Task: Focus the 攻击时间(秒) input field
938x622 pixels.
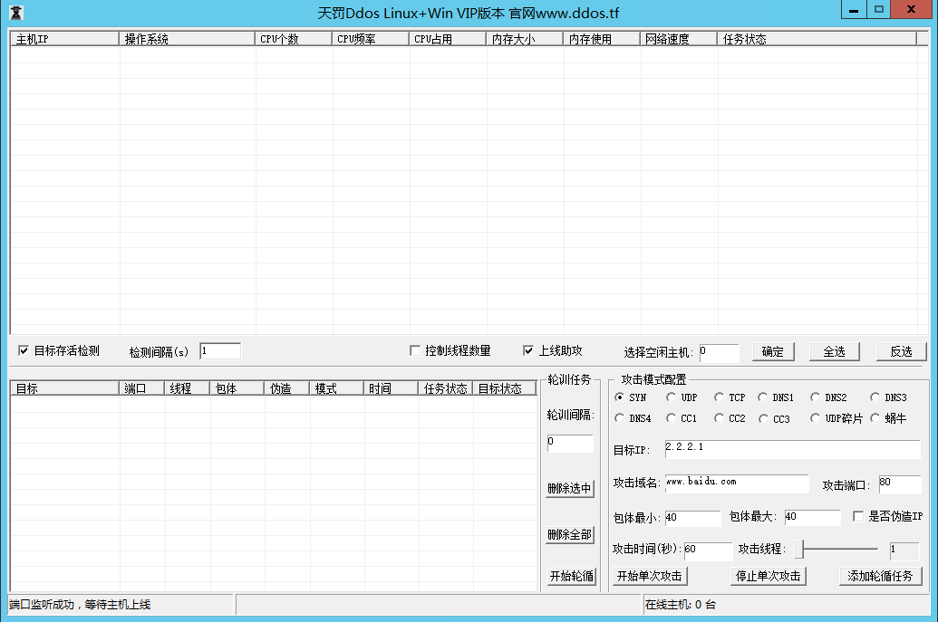Action: coord(709,550)
